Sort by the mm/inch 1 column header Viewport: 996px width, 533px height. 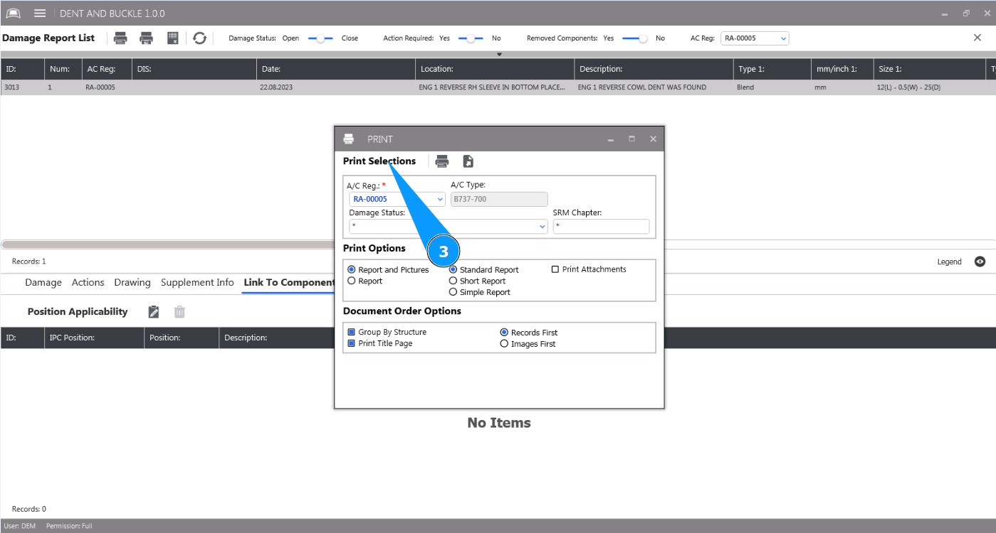[842, 69]
